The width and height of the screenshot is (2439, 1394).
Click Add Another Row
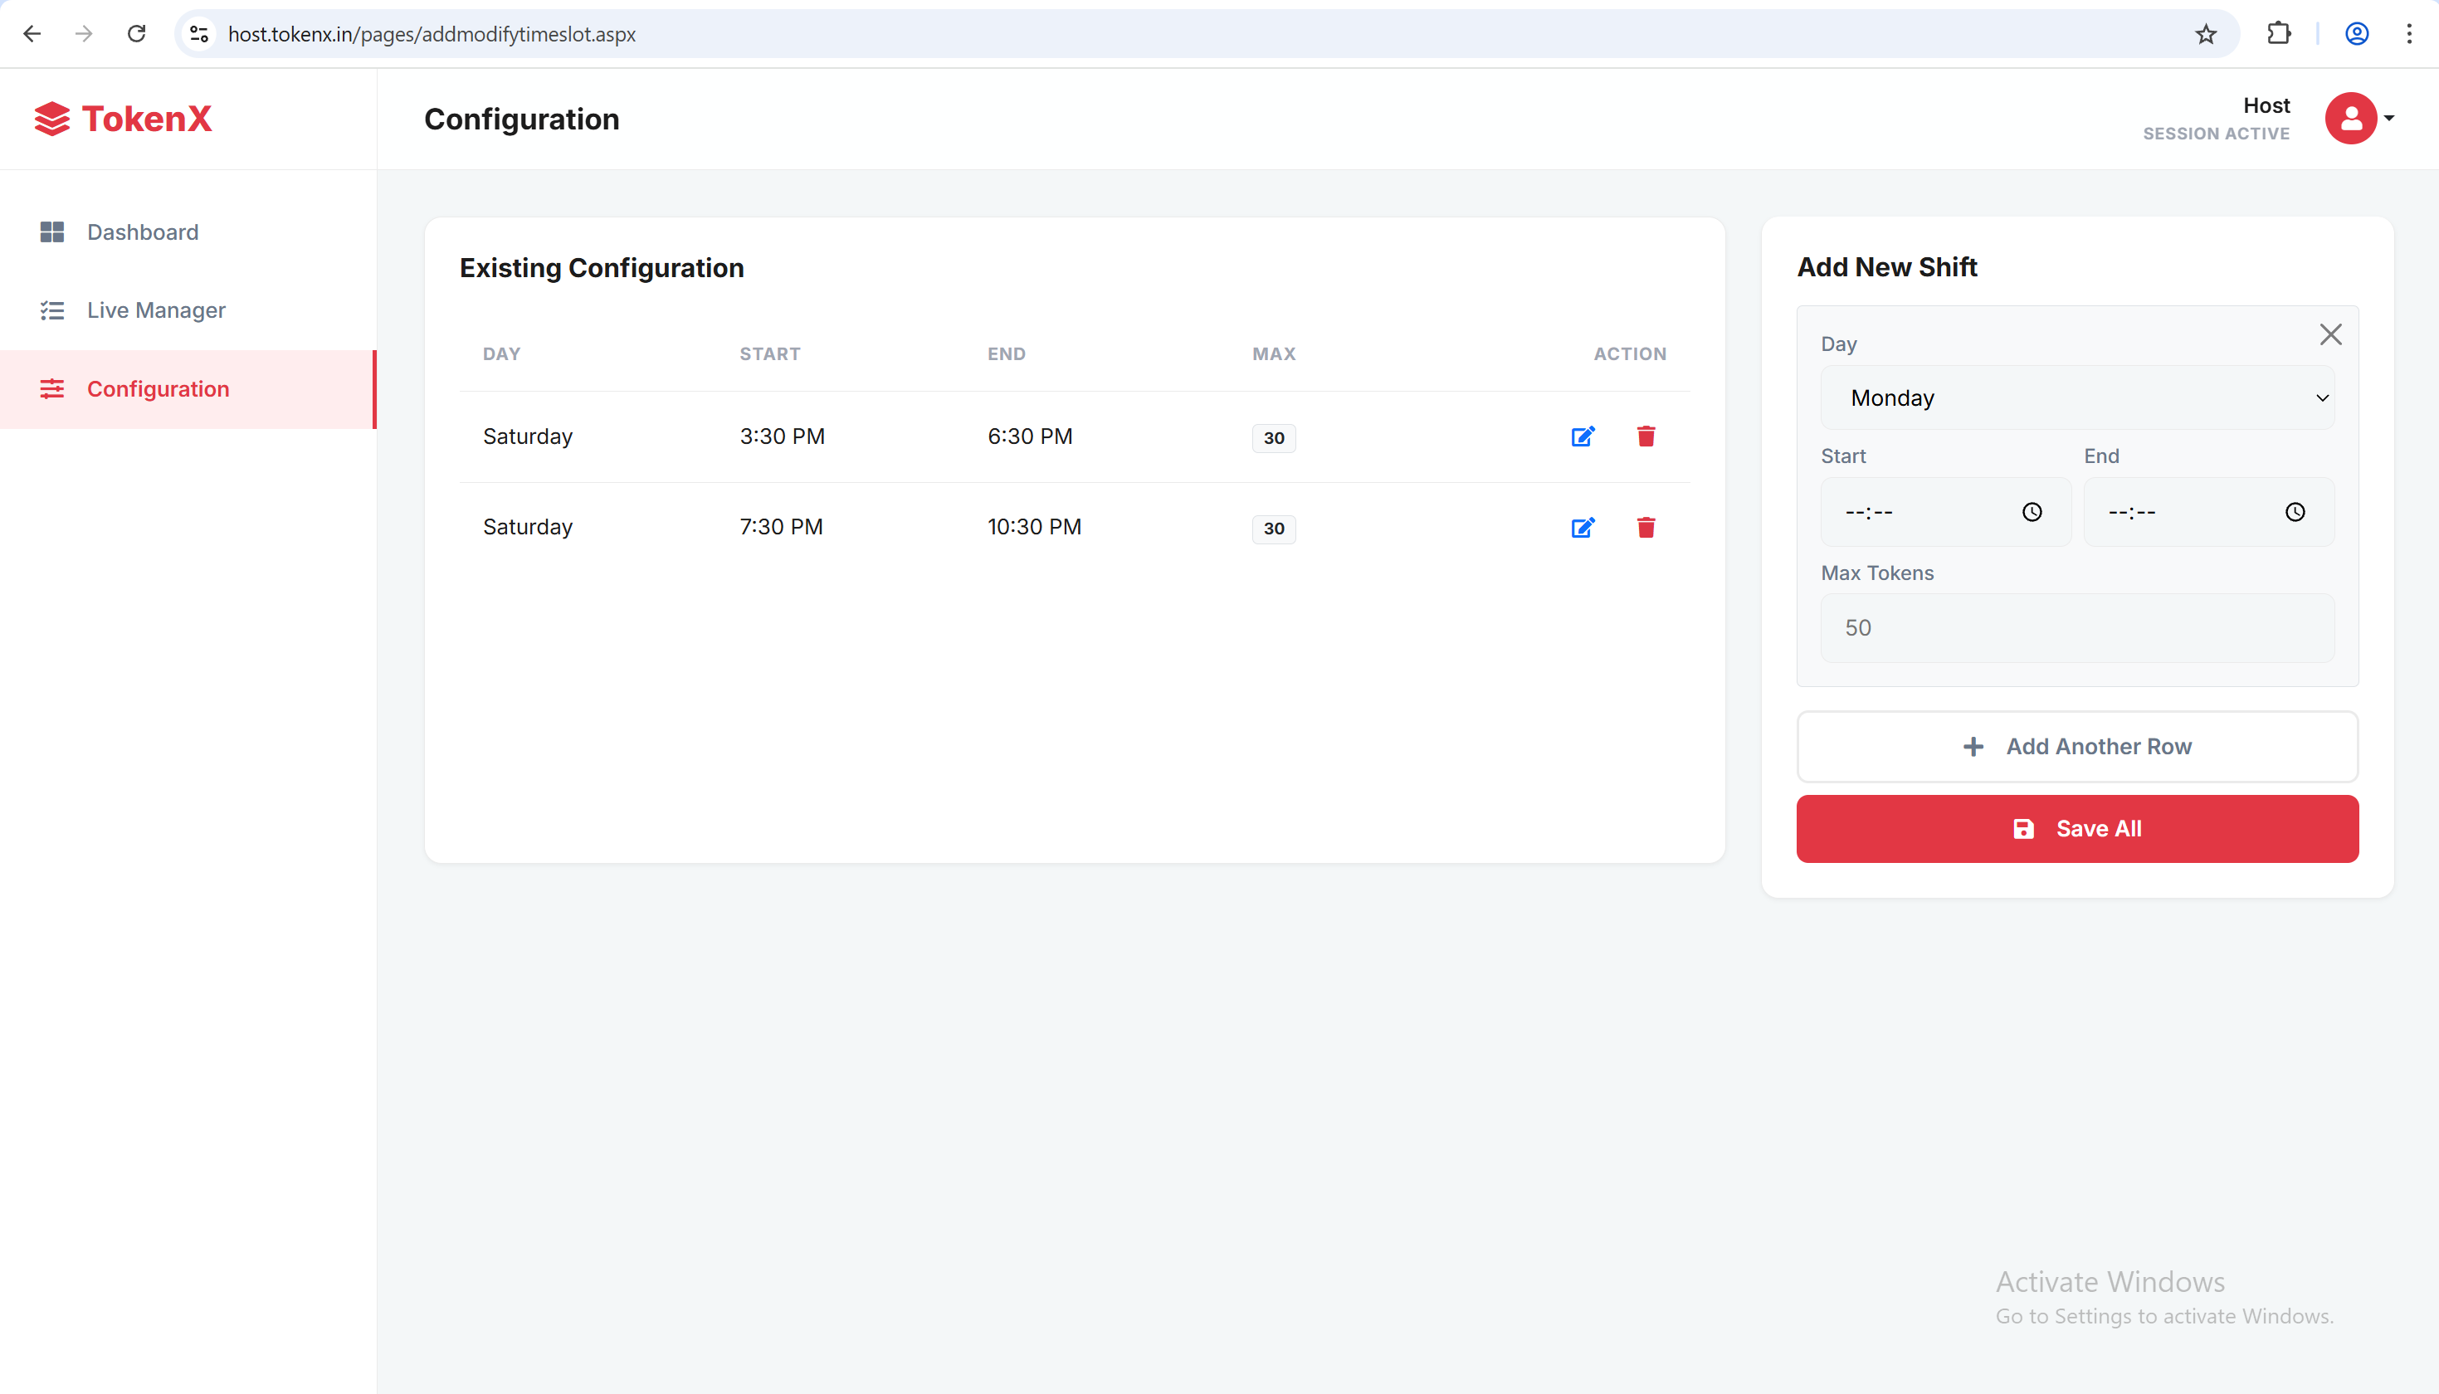click(x=2076, y=746)
